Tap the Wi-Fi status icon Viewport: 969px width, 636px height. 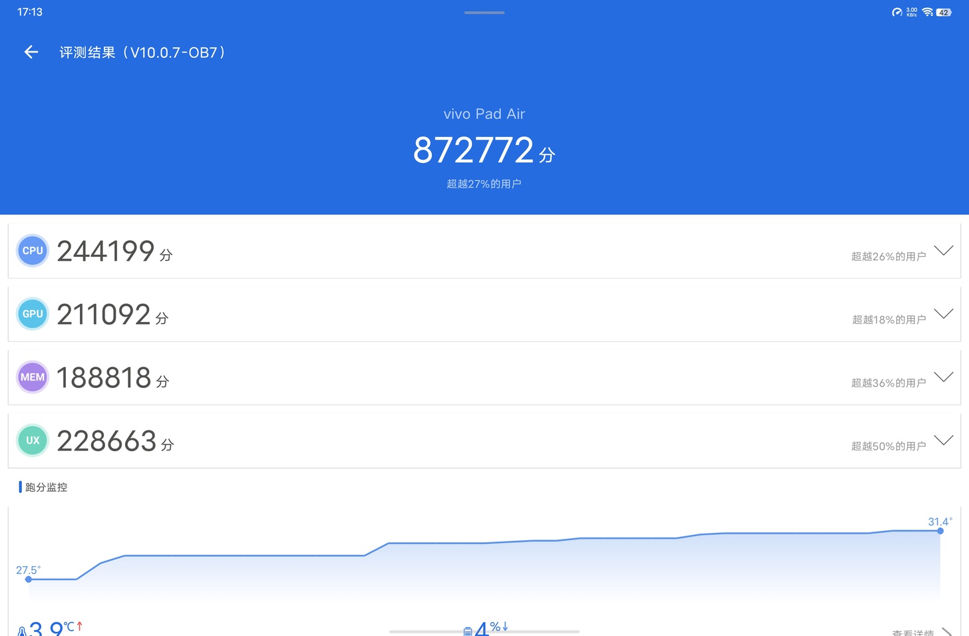tap(927, 12)
